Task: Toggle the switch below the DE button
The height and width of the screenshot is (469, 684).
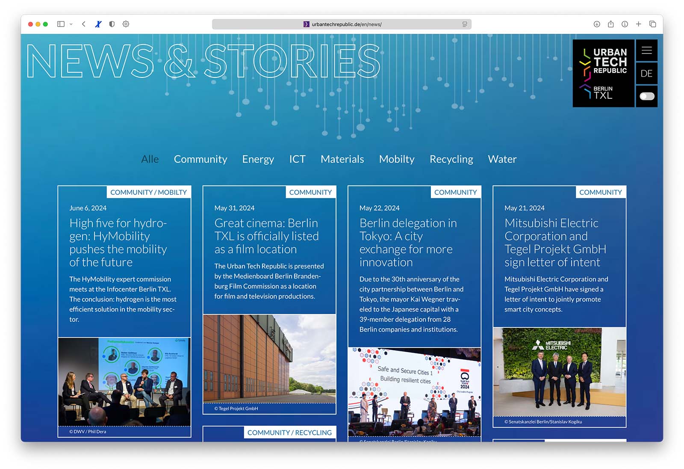Action: click(647, 96)
